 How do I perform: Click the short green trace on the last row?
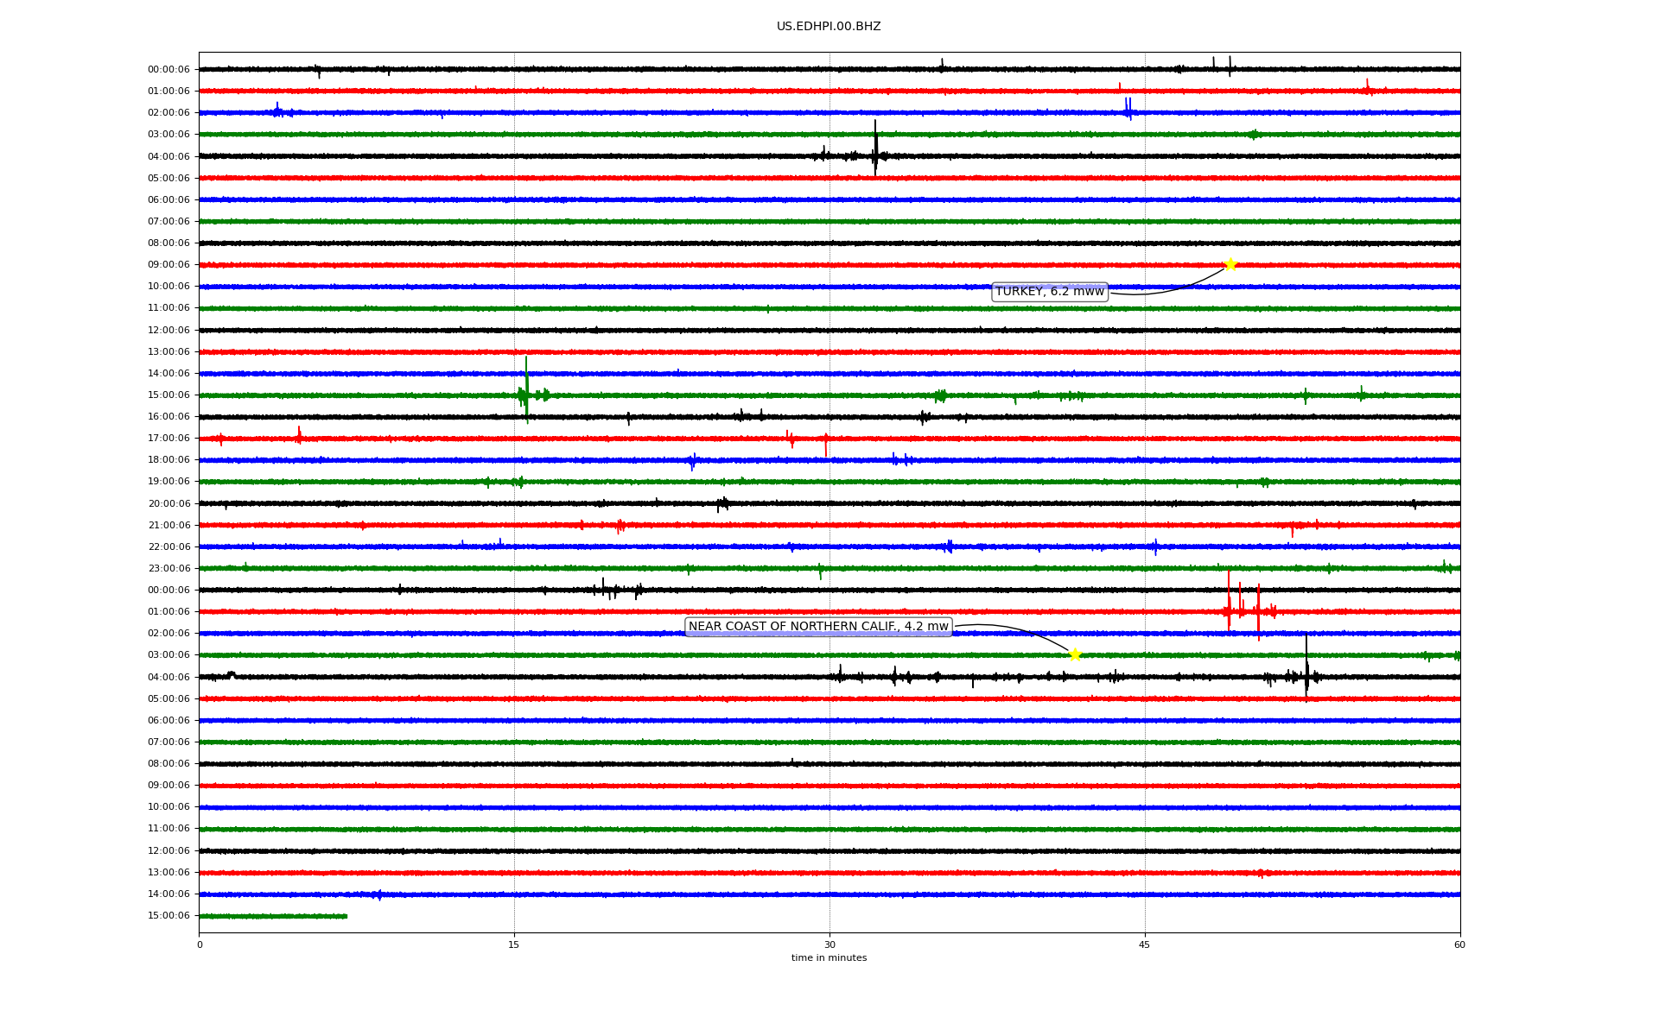coord(273,916)
